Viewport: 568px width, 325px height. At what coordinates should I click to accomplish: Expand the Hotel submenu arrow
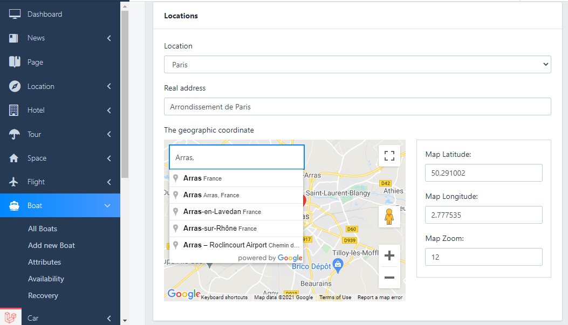pyautogui.click(x=109, y=110)
